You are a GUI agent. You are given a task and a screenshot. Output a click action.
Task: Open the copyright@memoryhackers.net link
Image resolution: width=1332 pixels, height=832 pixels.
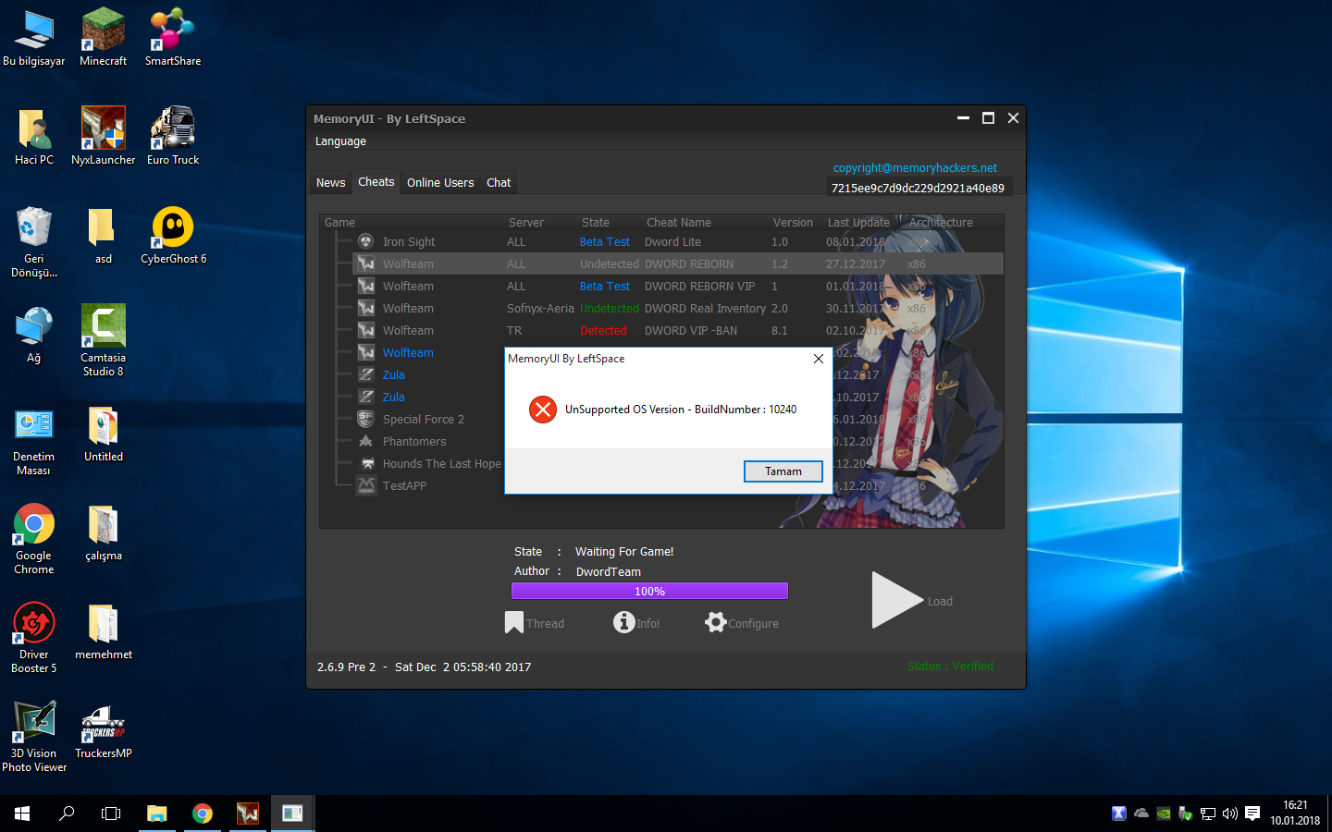[915, 168]
